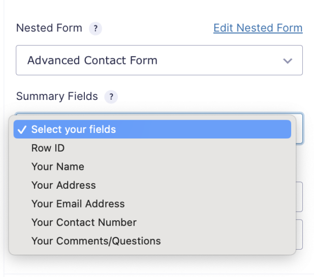Click the Advanced Contact Form text in the select
Image resolution: width=314 pixels, height=277 pixels.
point(92,60)
